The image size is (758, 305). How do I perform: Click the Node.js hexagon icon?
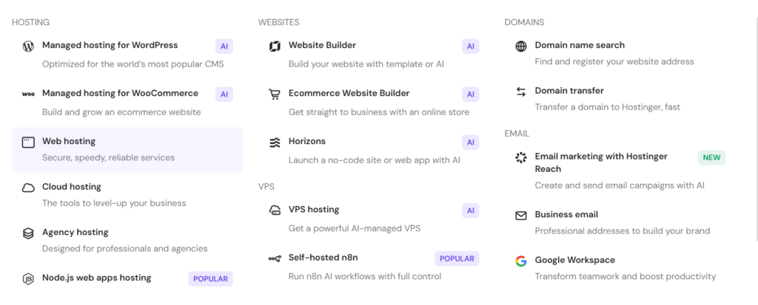[28, 279]
